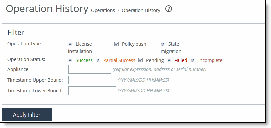Click the red Failed label text
Image resolution: width=271 pixels, height=128 pixels.
[181, 60]
